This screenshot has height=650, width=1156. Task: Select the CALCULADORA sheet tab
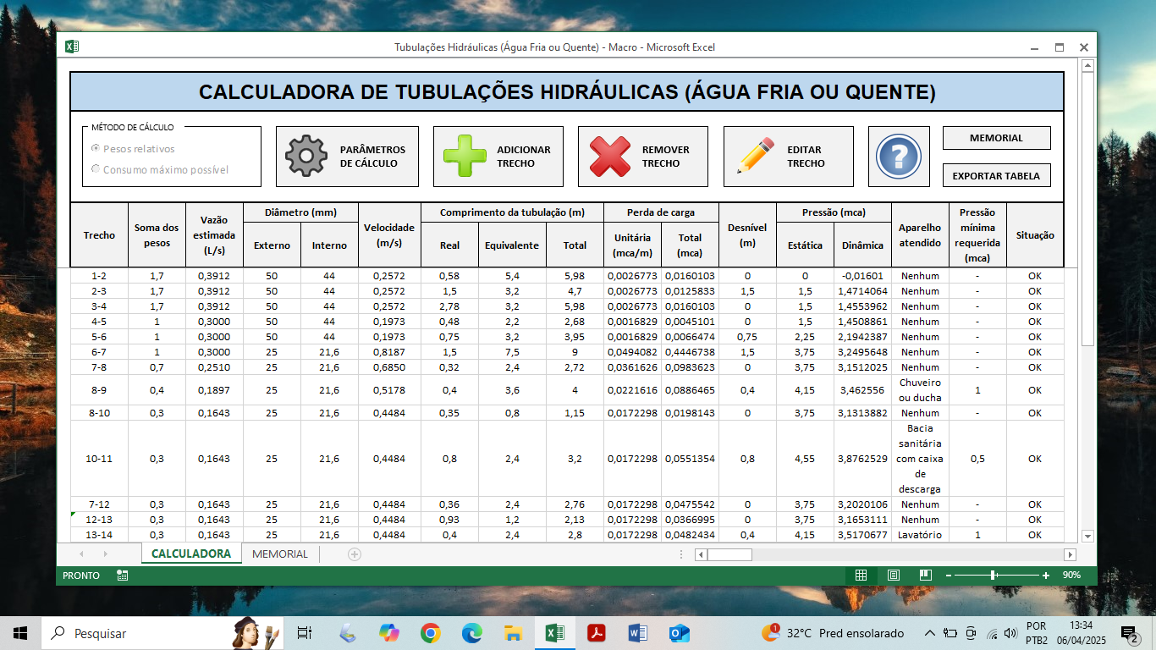(x=191, y=554)
